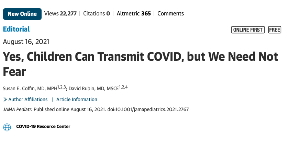Click author name Susan E. Coffin

coord(19,88)
